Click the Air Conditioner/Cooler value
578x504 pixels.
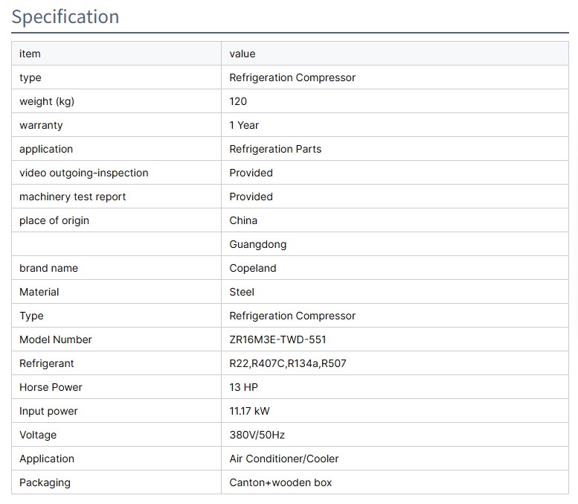click(x=283, y=459)
